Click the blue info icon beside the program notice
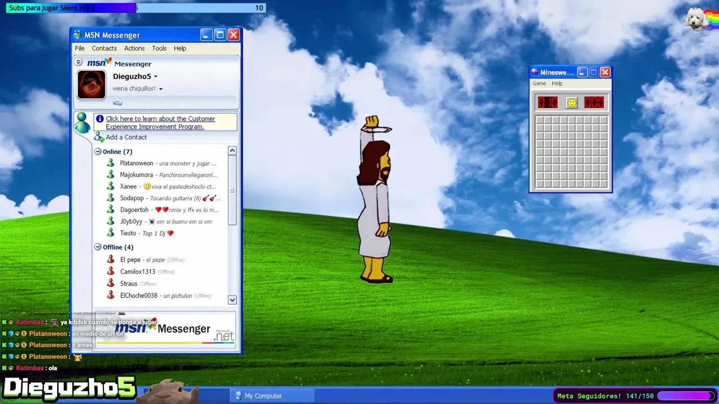 99,118
